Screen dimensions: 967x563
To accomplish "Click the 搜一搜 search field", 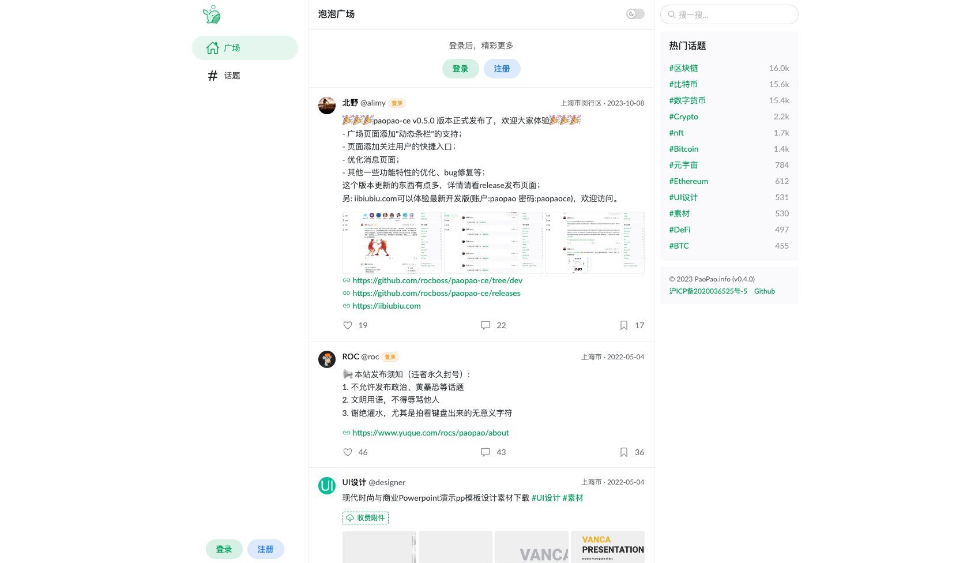I will point(729,14).
